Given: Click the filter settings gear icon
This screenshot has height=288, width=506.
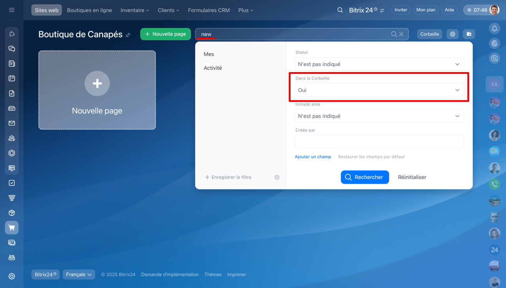Looking at the screenshot, I should click(x=277, y=178).
